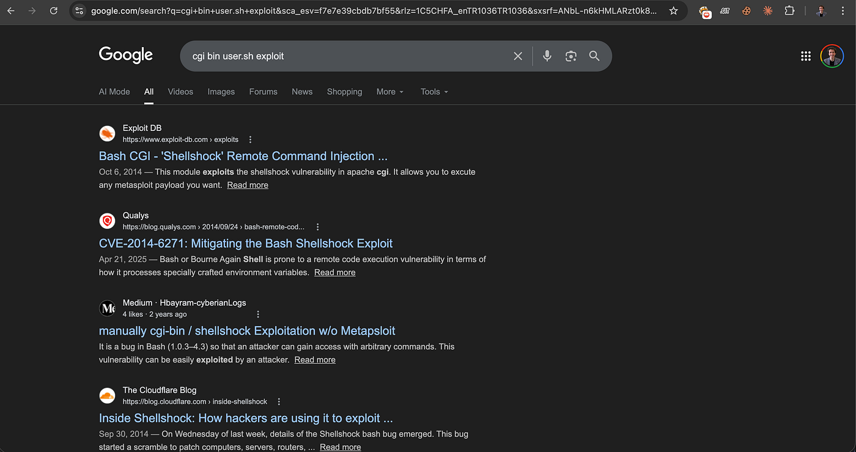
Task: Switch to Images tab
Action: click(221, 92)
